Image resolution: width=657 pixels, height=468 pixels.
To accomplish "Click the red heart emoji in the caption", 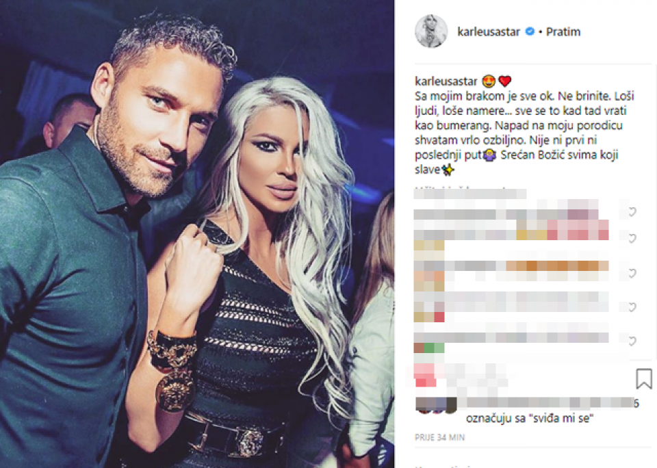I will (504, 81).
